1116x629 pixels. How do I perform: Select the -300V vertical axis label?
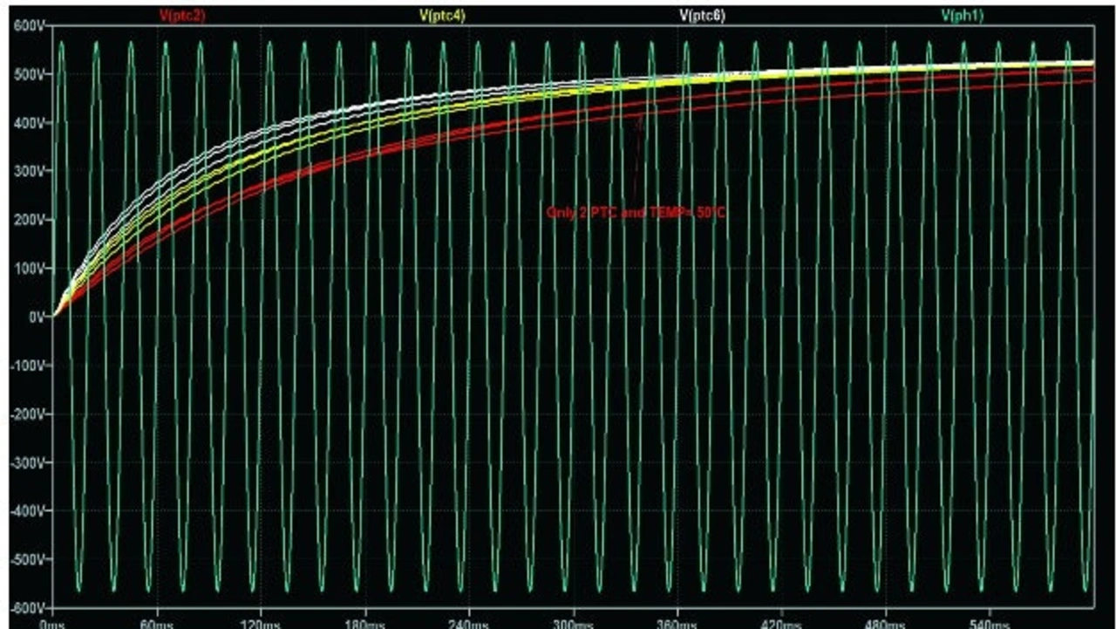tap(27, 462)
